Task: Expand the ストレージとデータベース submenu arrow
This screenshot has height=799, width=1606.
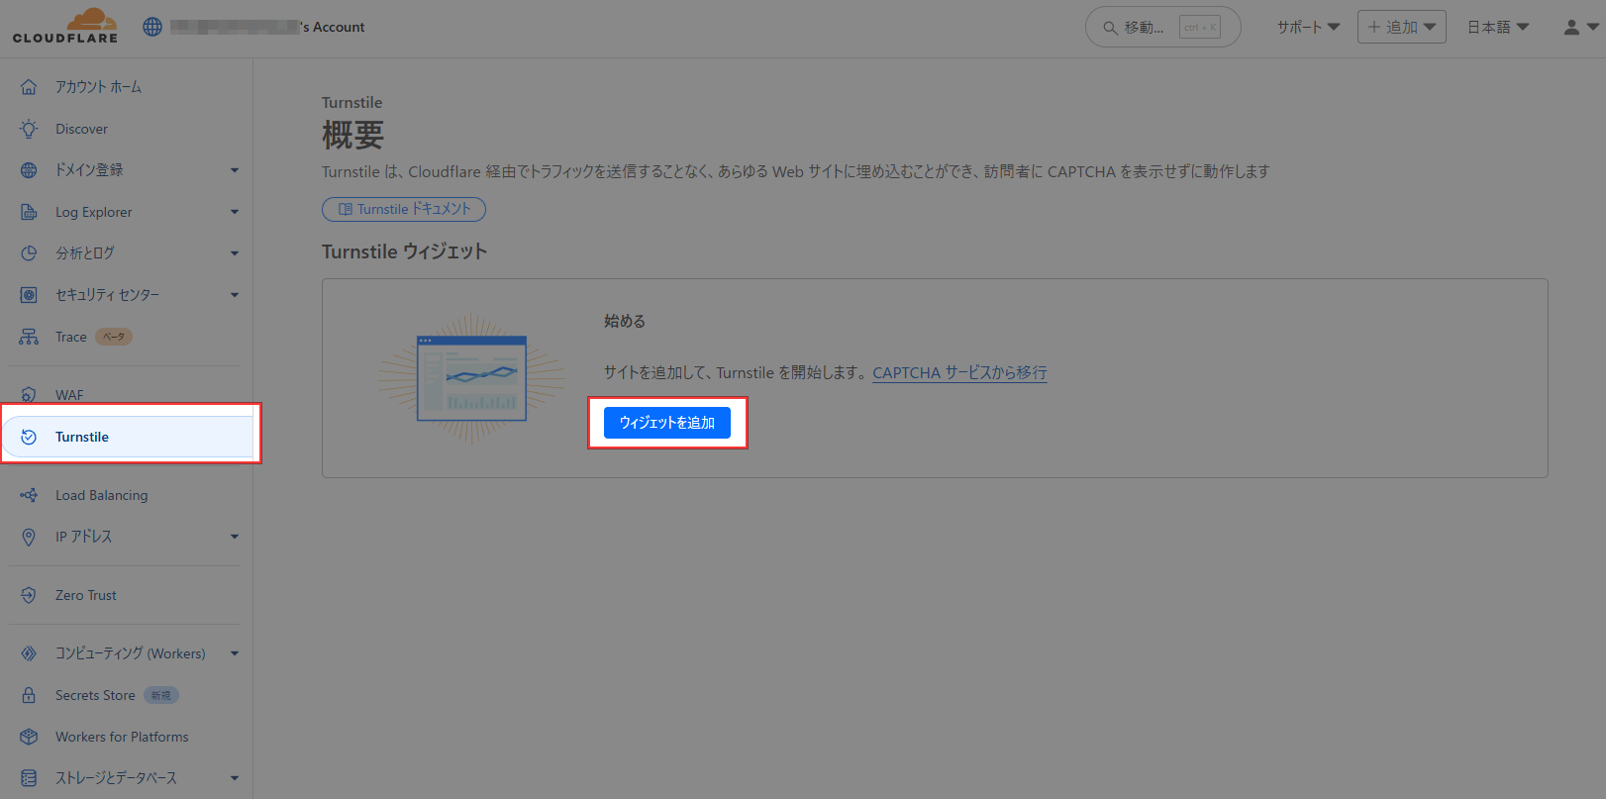Action: click(x=235, y=778)
